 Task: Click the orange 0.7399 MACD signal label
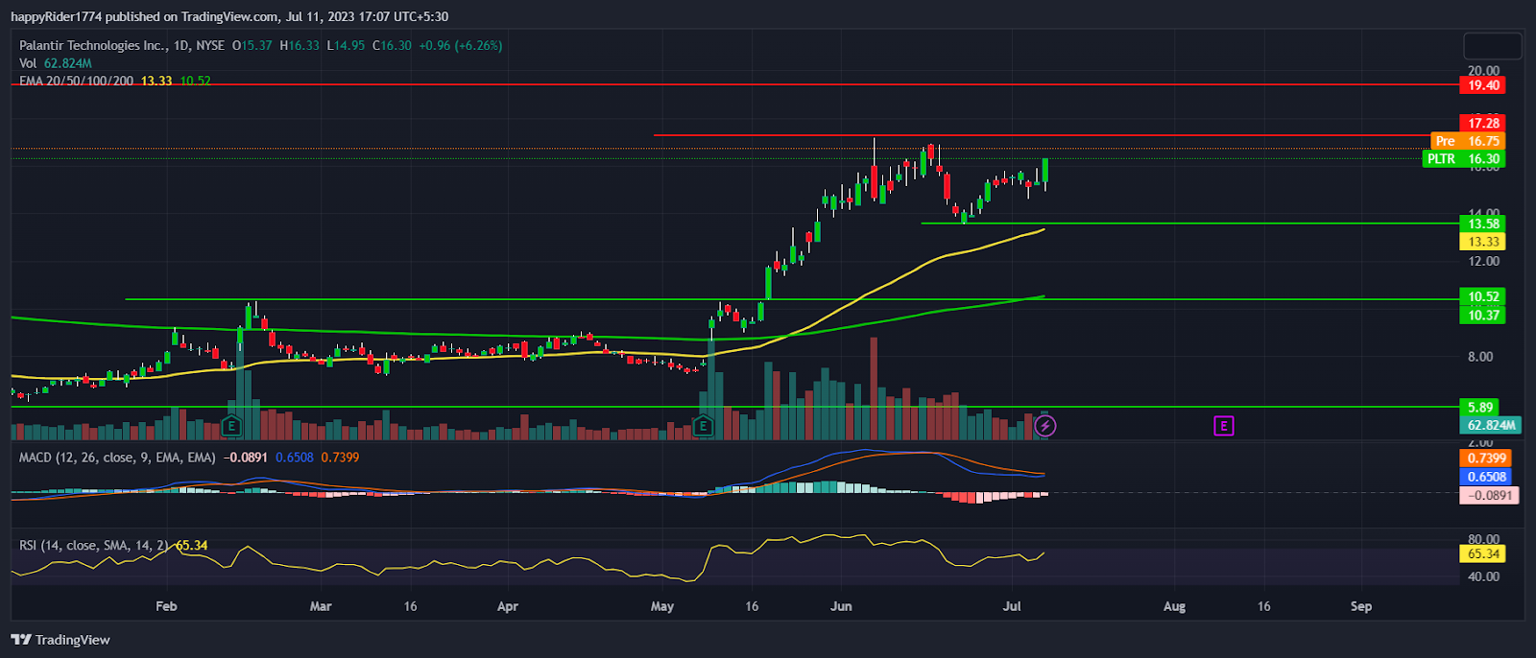[1485, 458]
